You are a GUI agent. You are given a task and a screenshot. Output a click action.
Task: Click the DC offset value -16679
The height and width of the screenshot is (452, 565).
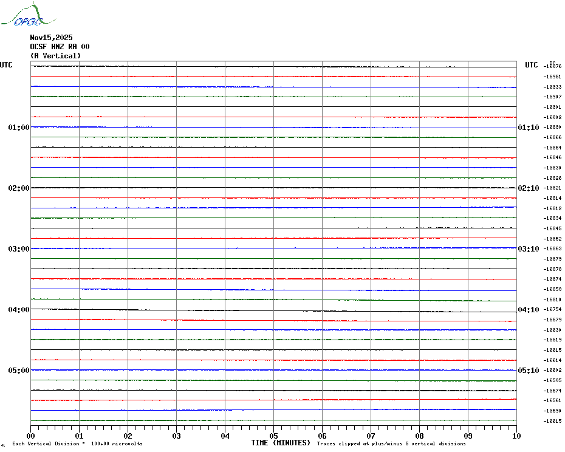click(x=552, y=320)
